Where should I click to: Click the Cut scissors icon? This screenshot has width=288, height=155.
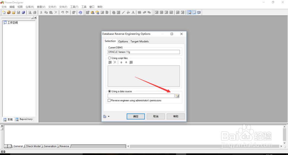point(41,12)
